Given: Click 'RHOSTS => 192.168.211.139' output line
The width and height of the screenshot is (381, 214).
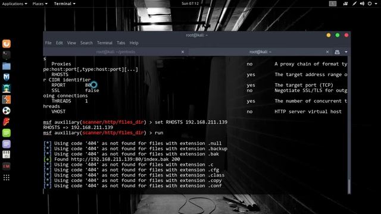Looking at the screenshot, I should click(x=78, y=127).
